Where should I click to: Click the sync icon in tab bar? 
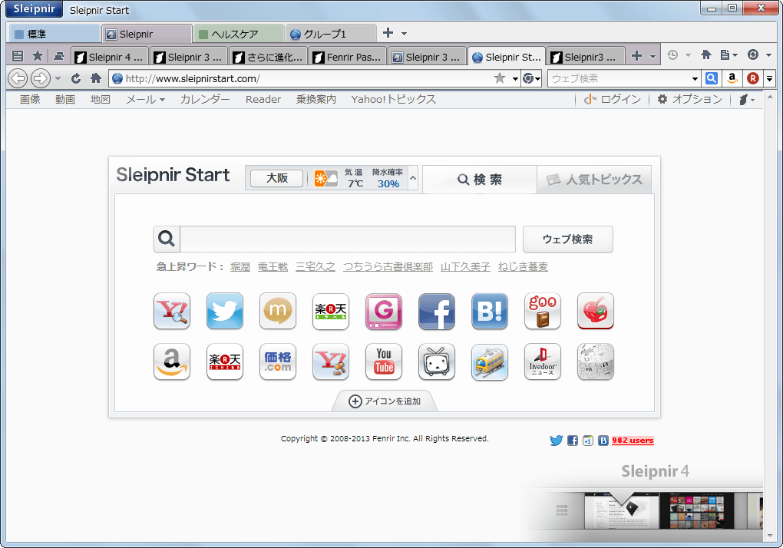pos(753,55)
